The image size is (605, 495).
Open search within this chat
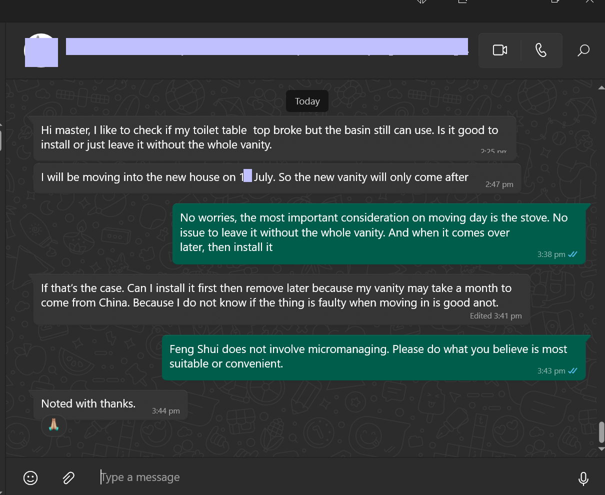[x=583, y=50]
